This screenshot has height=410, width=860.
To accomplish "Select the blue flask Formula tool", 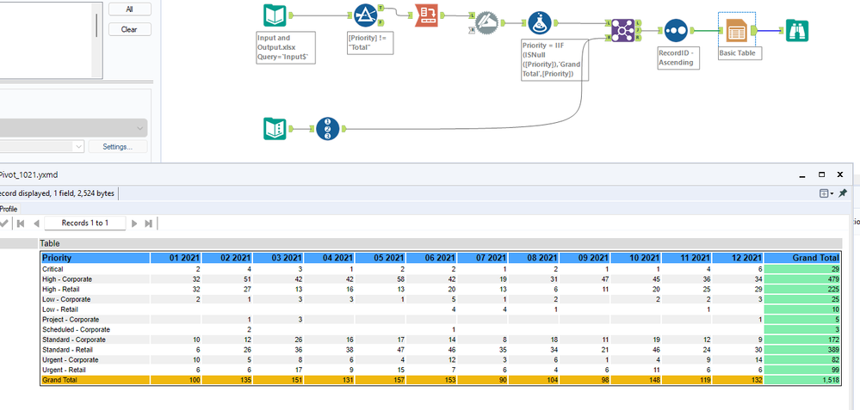I will [540, 23].
